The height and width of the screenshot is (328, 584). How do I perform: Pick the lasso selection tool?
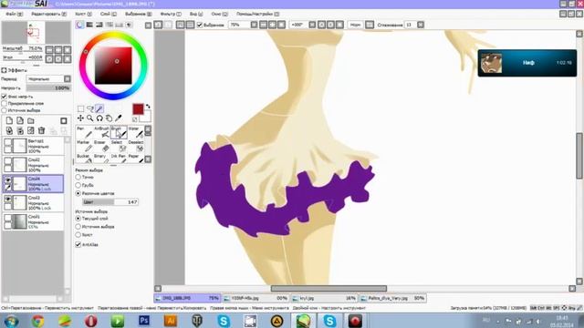point(89,108)
